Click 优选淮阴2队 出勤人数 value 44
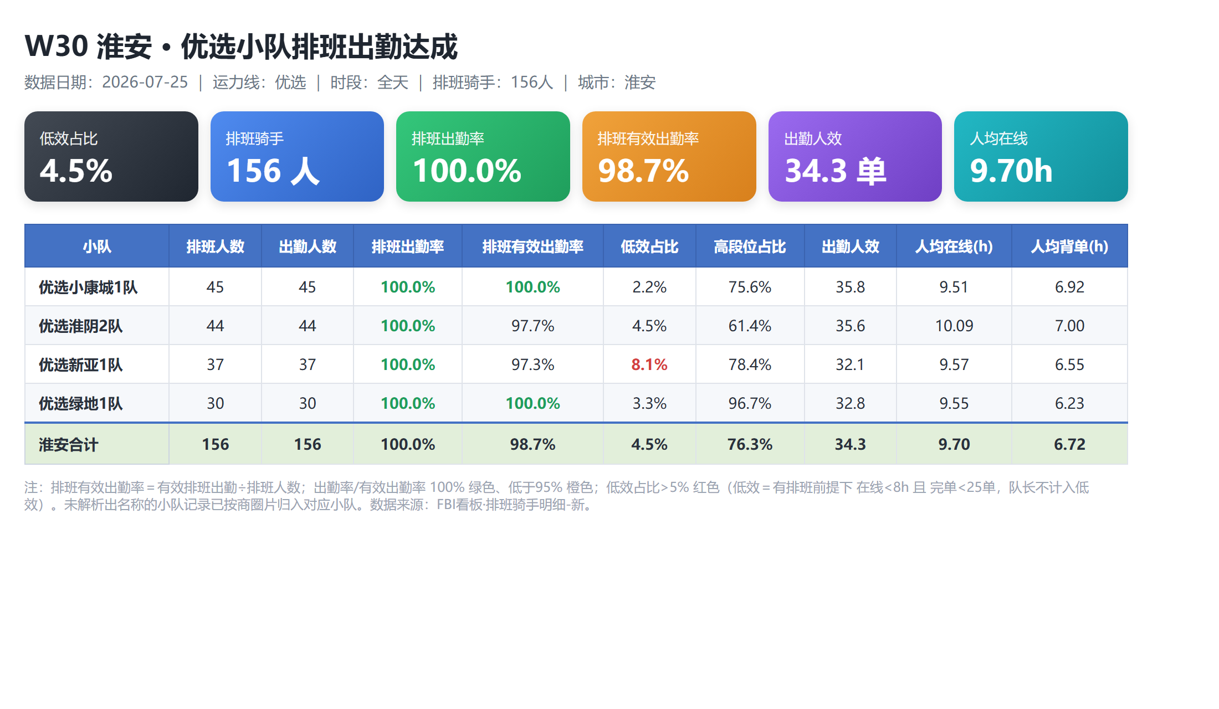The width and height of the screenshot is (1219, 709). [x=308, y=326]
